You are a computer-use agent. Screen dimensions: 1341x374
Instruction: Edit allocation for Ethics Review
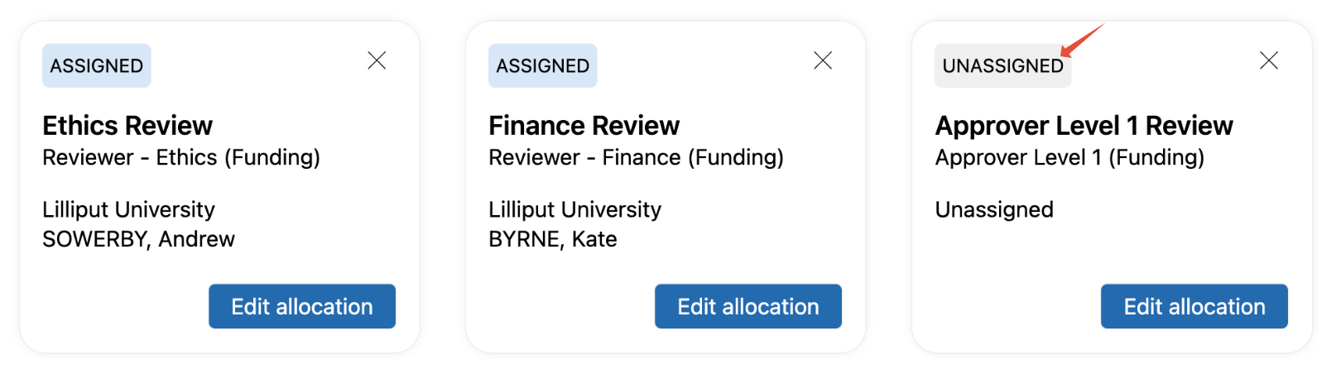[302, 306]
